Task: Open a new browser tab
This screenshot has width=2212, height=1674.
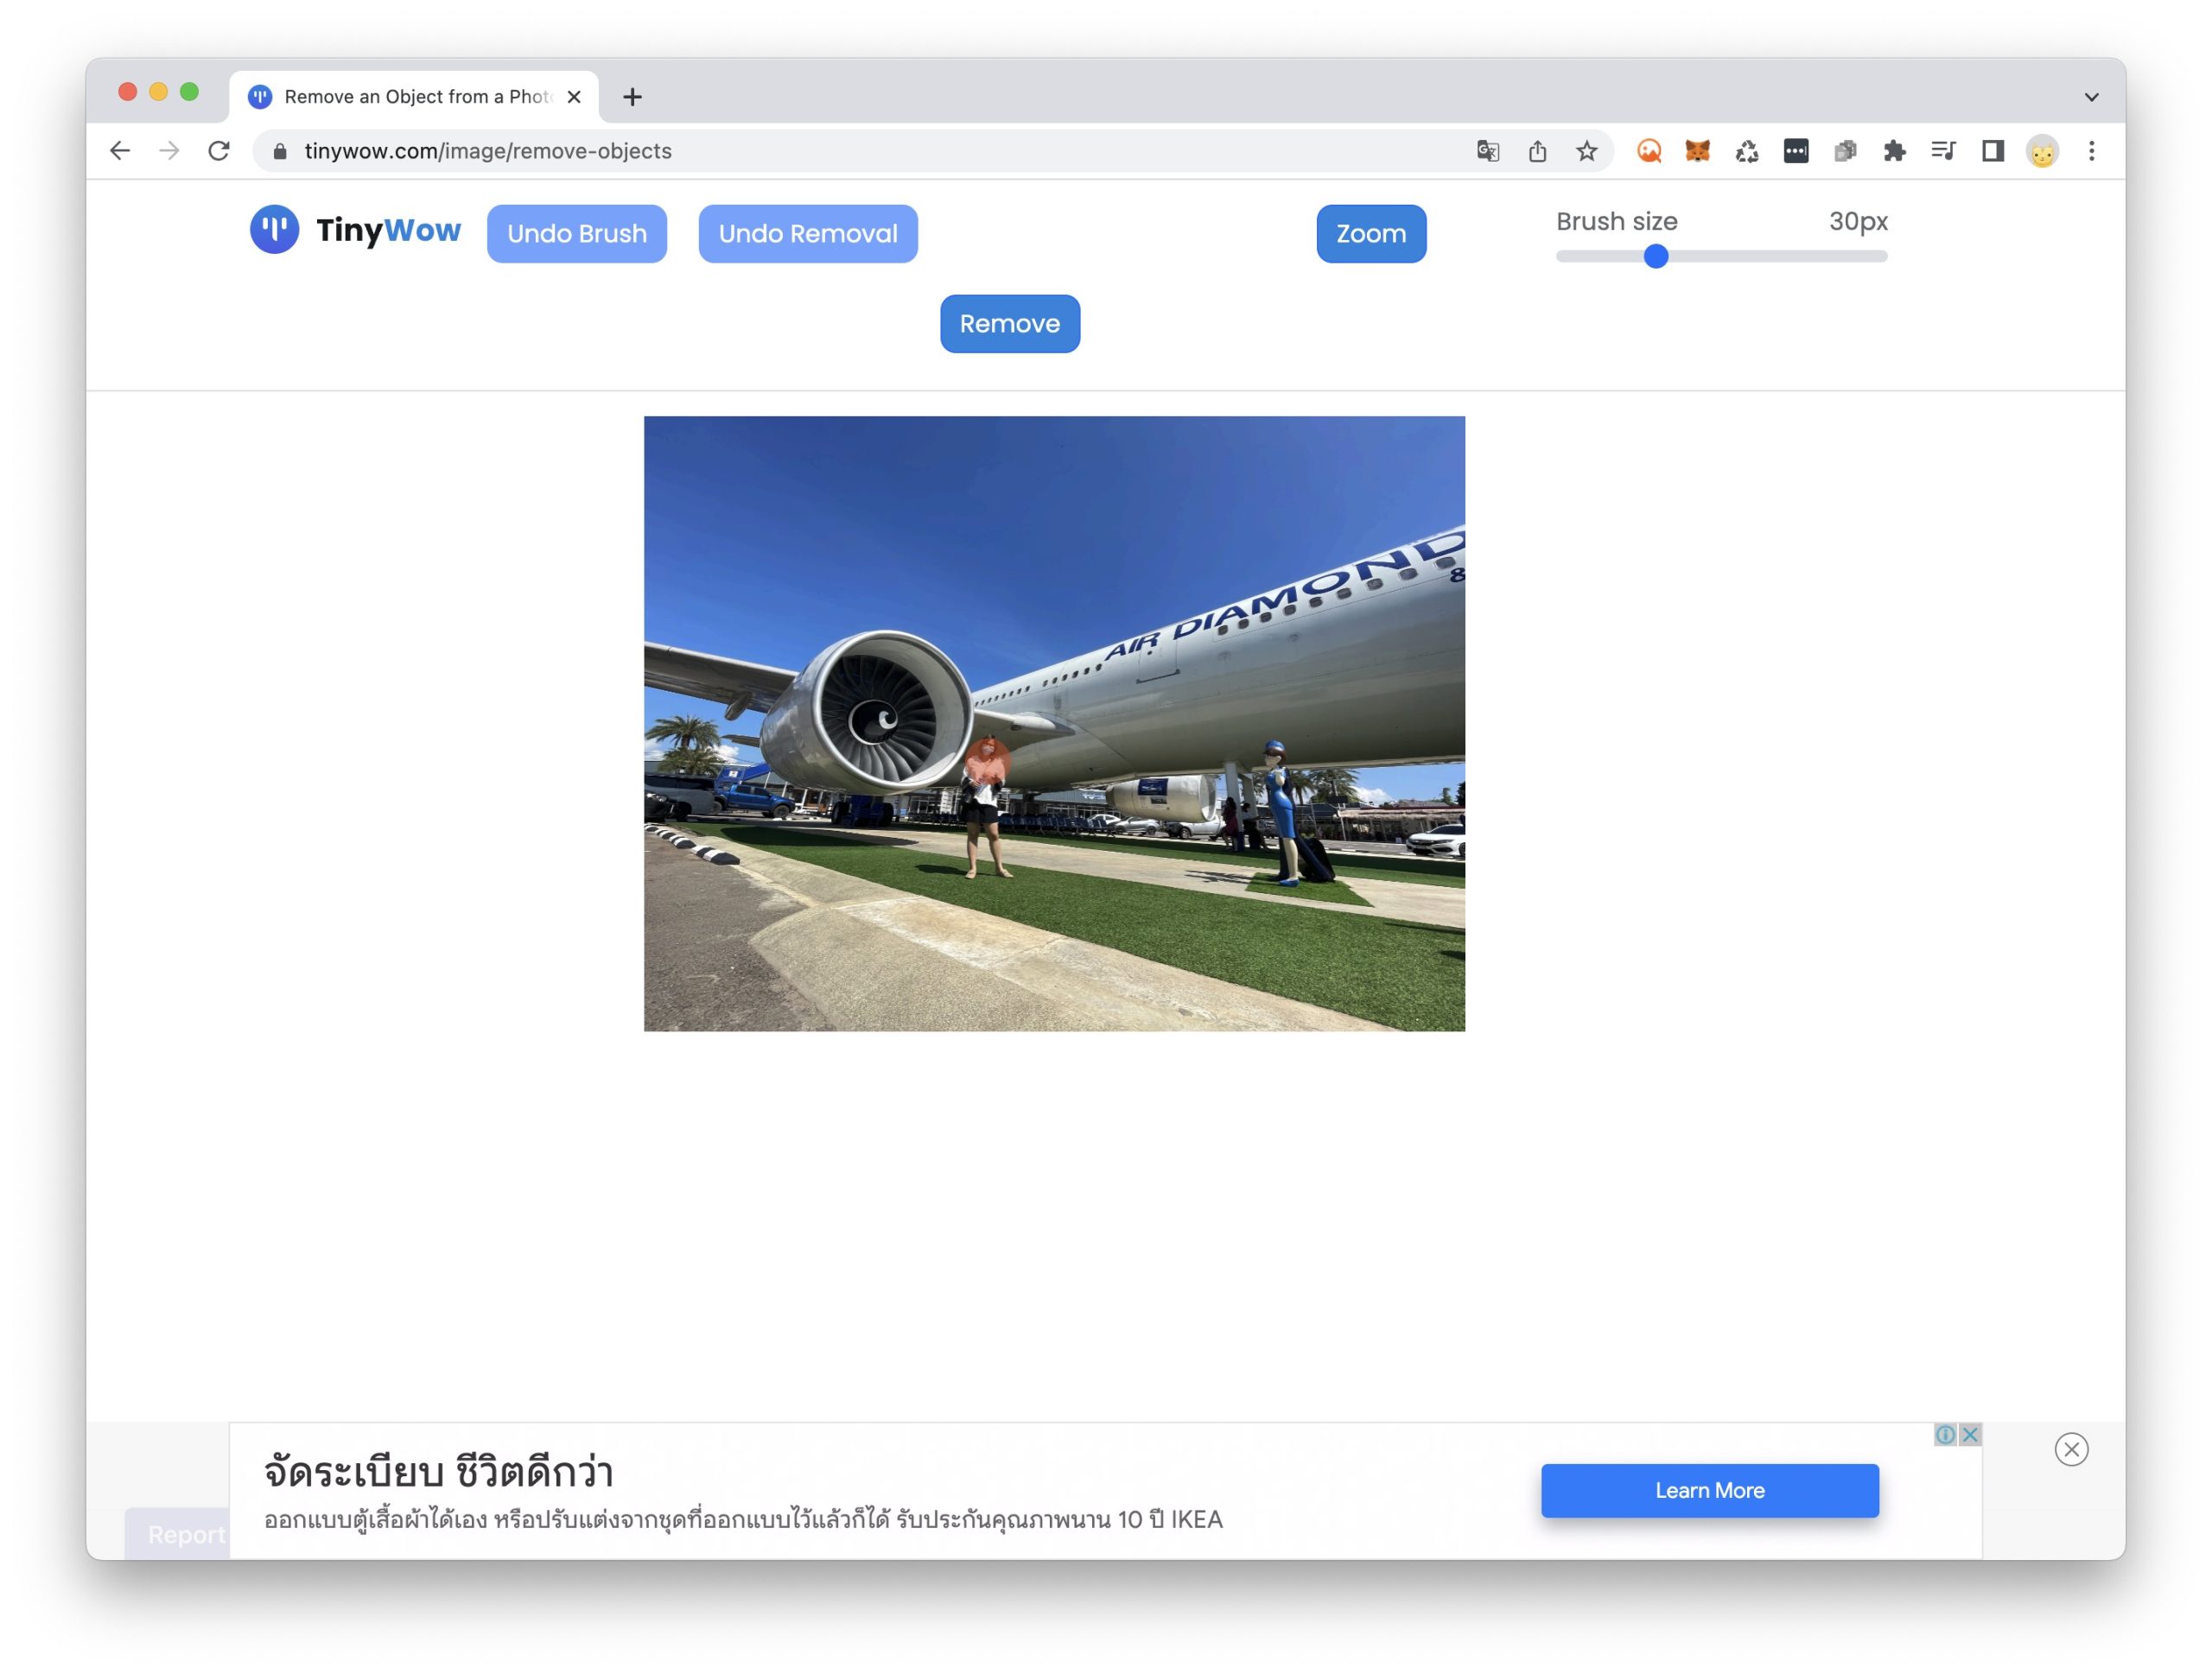Action: coord(632,97)
